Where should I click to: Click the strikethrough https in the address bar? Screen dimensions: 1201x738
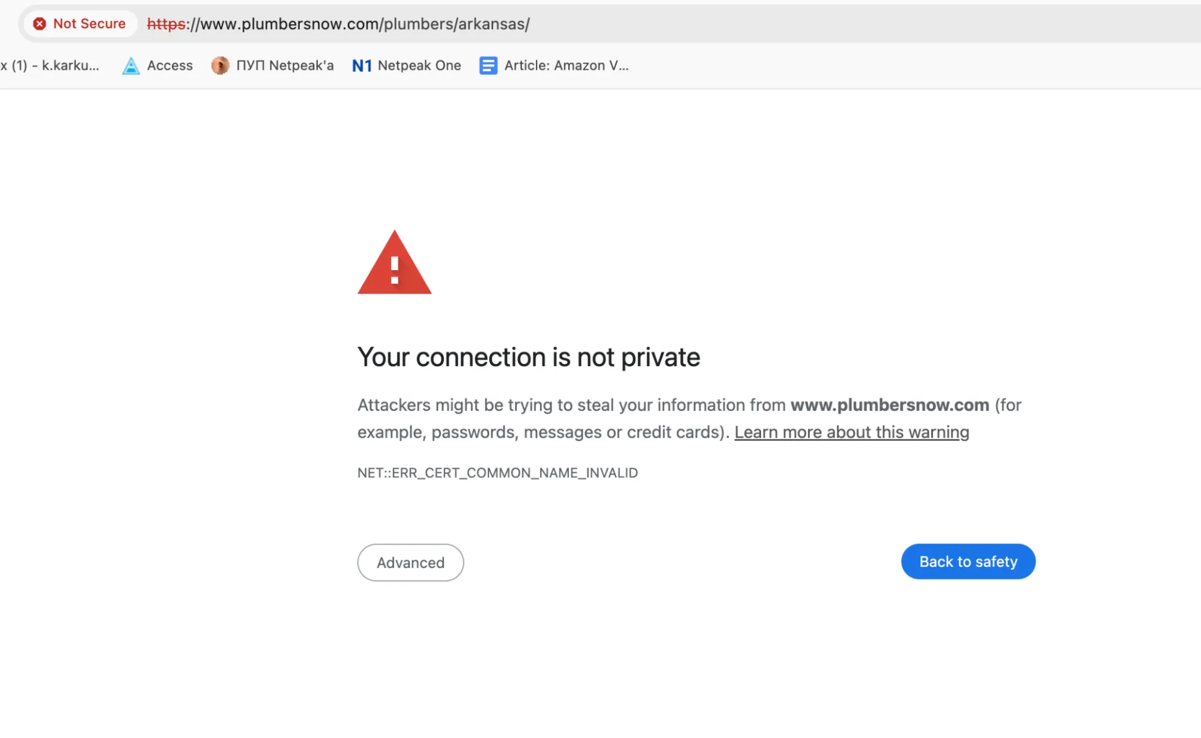(x=166, y=25)
